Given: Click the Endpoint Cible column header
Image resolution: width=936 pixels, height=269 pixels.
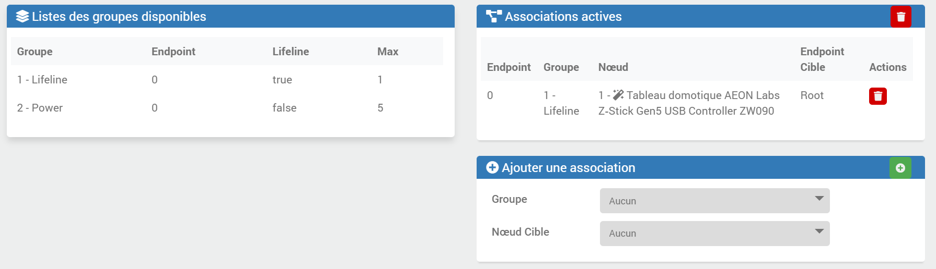Looking at the screenshot, I should (822, 59).
